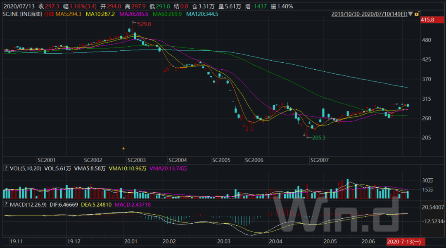This screenshot has height=248, width=446.
Task: Click the SC.INE [INE原油] instrument name
Action: click(x=22, y=14)
